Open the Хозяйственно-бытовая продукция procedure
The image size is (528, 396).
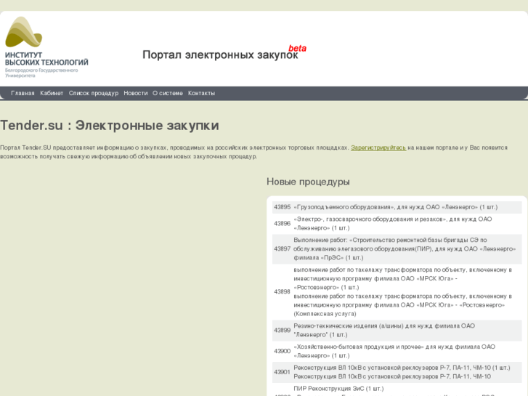(394, 351)
